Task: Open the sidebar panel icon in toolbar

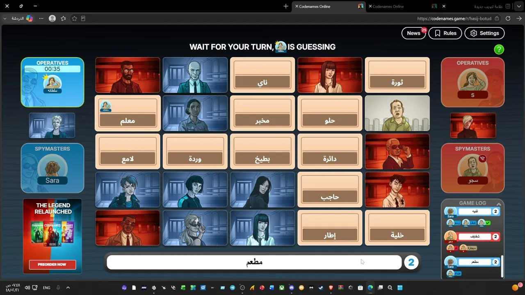Action: [83, 18]
